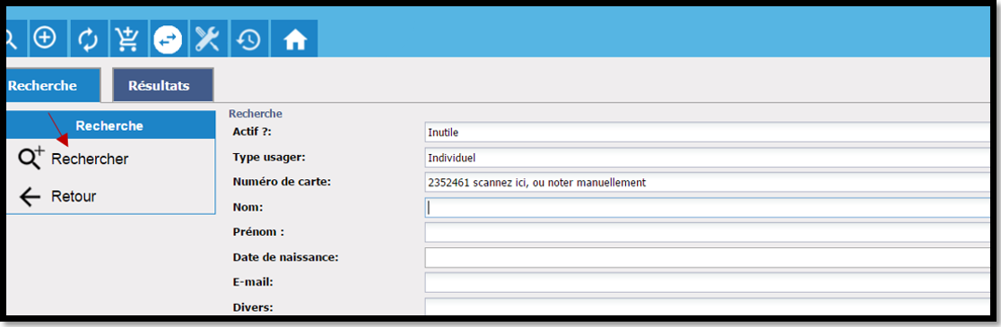Click the left arrow icon beside Retour
This screenshot has height=327, width=1001.
(x=30, y=197)
